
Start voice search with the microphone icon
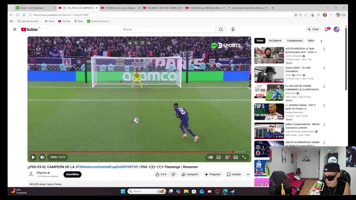[x=233, y=29]
